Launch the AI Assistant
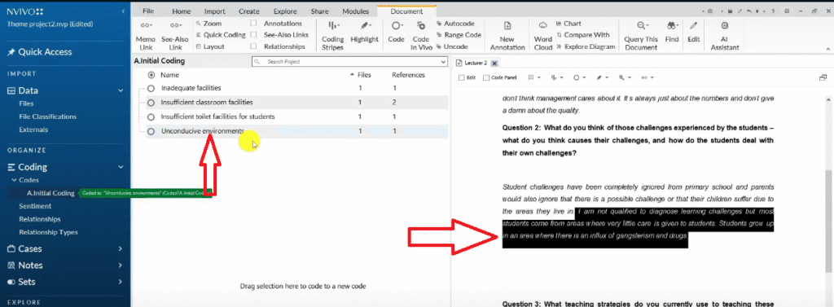Screen dimensions: 834x307 pyautogui.click(x=725, y=36)
